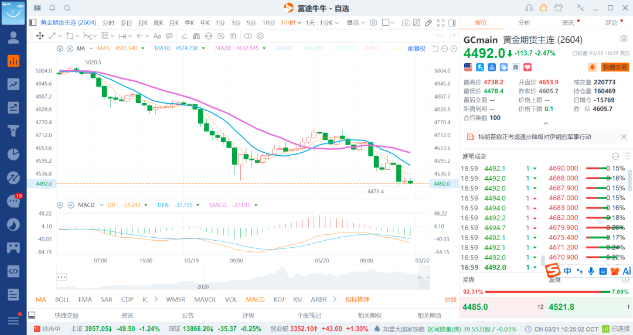Select the comment bubble annotation tool
The height and width of the screenshot is (335, 633).
[169, 36]
